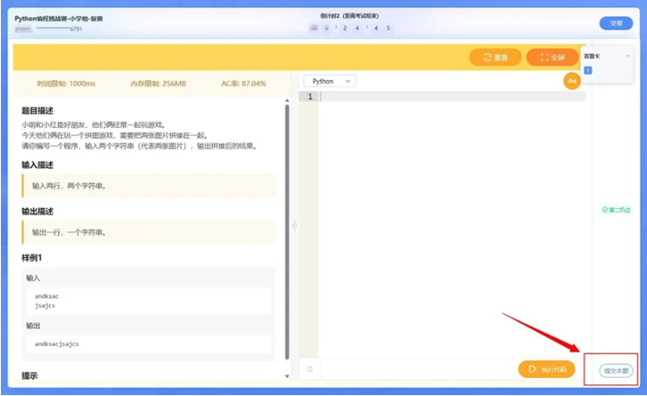The image size is (647, 396).
Task: Collapse the 答题卡 answer card panel
Action: click(628, 56)
